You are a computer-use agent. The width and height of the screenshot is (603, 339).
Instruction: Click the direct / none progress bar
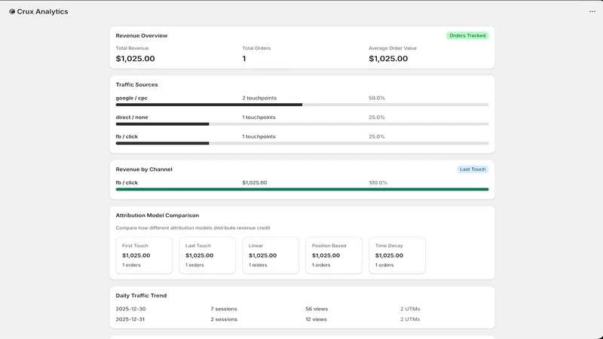(302, 124)
